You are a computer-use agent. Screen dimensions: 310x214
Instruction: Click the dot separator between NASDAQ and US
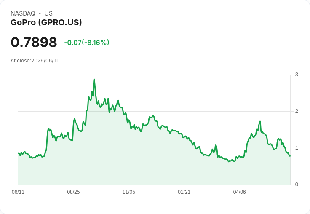(40, 13)
